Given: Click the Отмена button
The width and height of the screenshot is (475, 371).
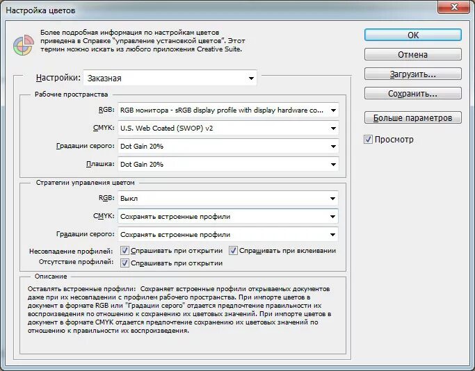Looking at the screenshot, I should 413,54.
